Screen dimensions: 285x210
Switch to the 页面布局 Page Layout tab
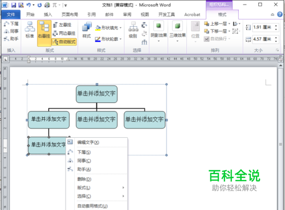pos(70,14)
